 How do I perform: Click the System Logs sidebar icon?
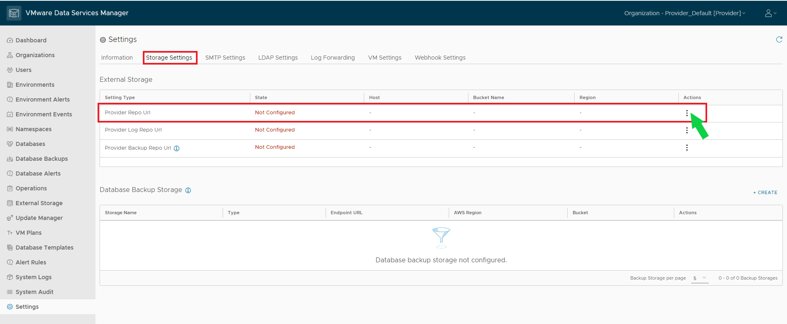pyautogui.click(x=10, y=277)
